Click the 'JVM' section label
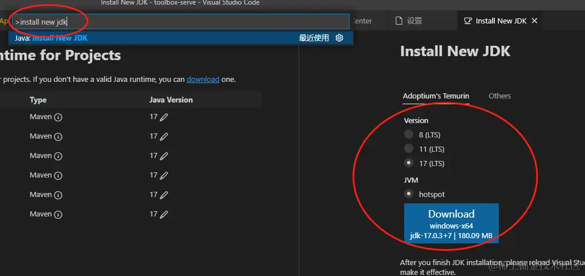 [x=411, y=180]
